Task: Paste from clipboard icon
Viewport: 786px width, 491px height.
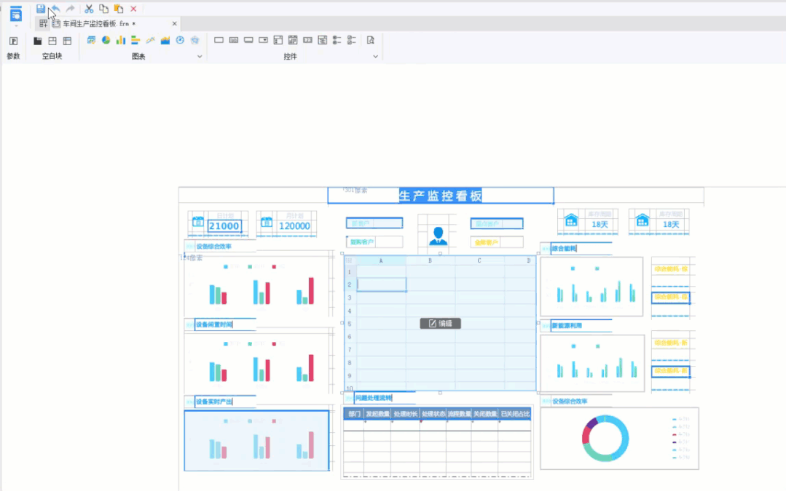Action: pyautogui.click(x=119, y=9)
